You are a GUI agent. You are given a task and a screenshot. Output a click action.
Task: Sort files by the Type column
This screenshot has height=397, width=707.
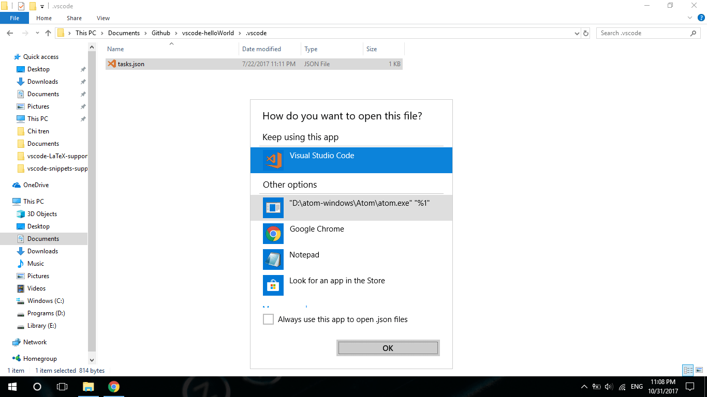point(332,49)
